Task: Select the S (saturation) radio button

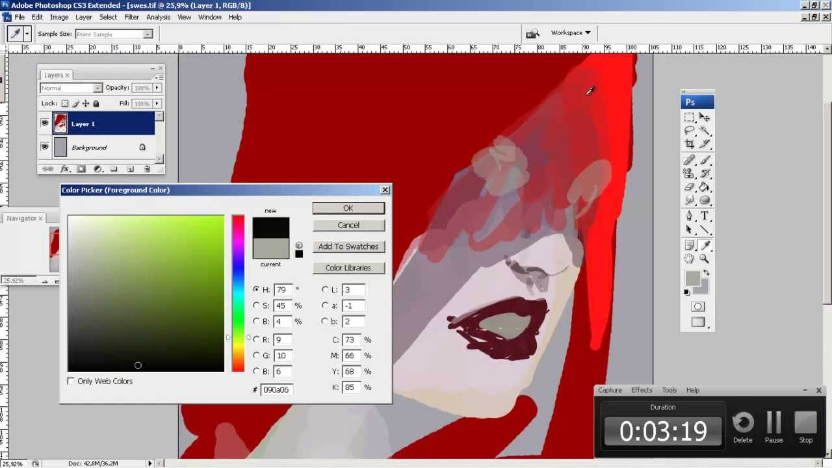Action: [x=257, y=305]
